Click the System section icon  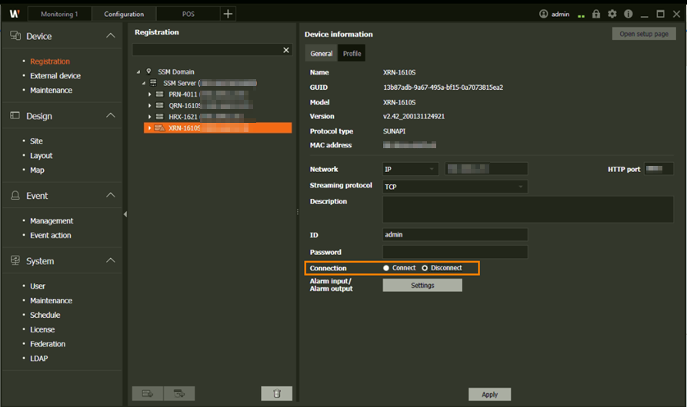pyautogui.click(x=15, y=260)
